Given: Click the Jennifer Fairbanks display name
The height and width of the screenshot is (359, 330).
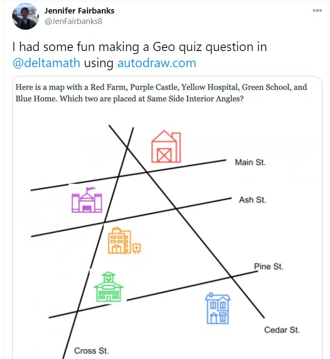Looking at the screenshot, I should coord(79,11).
